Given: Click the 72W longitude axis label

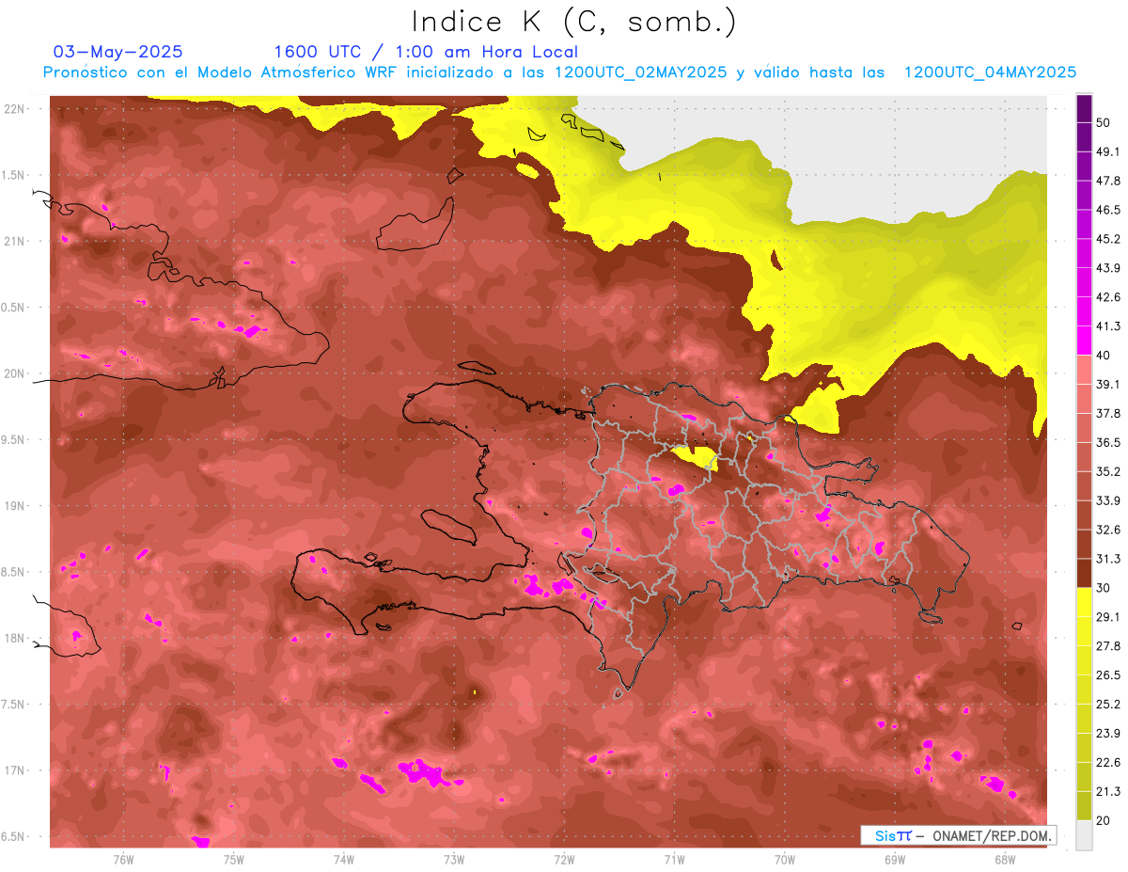Looking at the screenshot, I should click(x=564, y=859).
